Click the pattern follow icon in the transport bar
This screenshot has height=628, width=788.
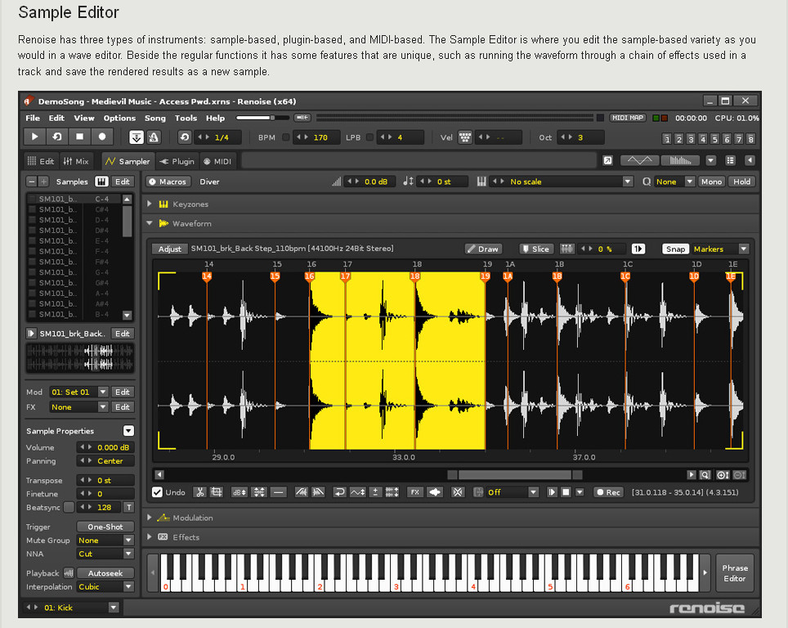point(137,137)
